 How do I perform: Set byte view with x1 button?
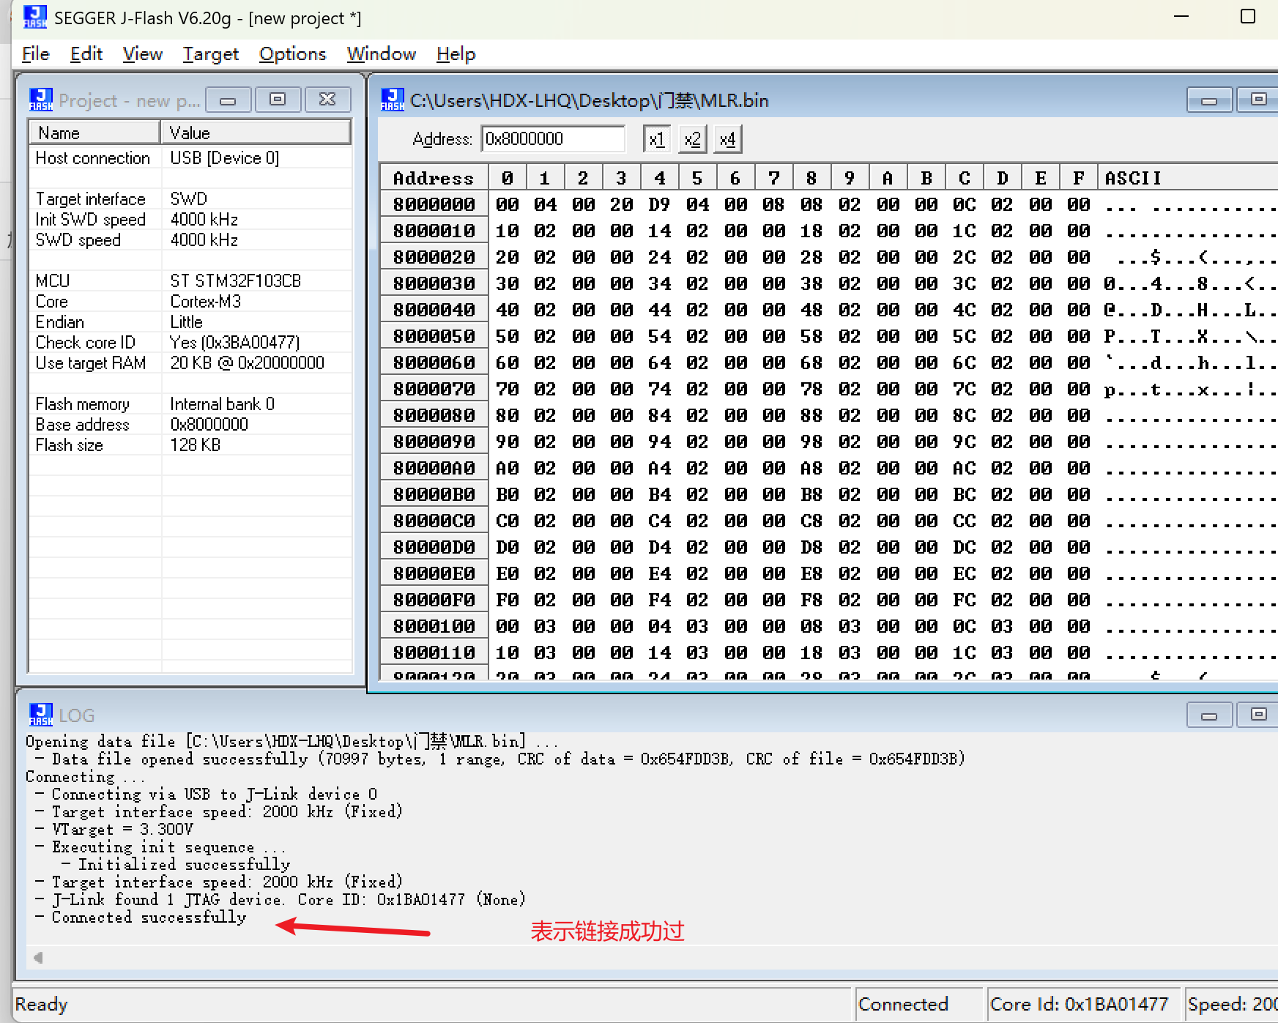657,139
